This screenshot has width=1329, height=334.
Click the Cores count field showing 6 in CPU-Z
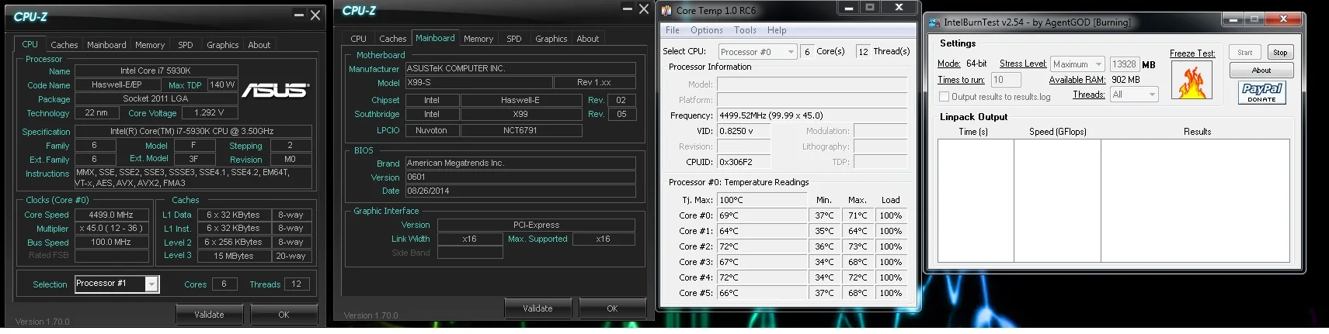[x=224, y=284]
